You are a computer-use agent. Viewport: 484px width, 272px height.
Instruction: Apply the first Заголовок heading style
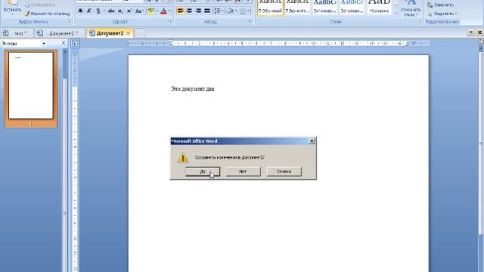coord(324,8)
